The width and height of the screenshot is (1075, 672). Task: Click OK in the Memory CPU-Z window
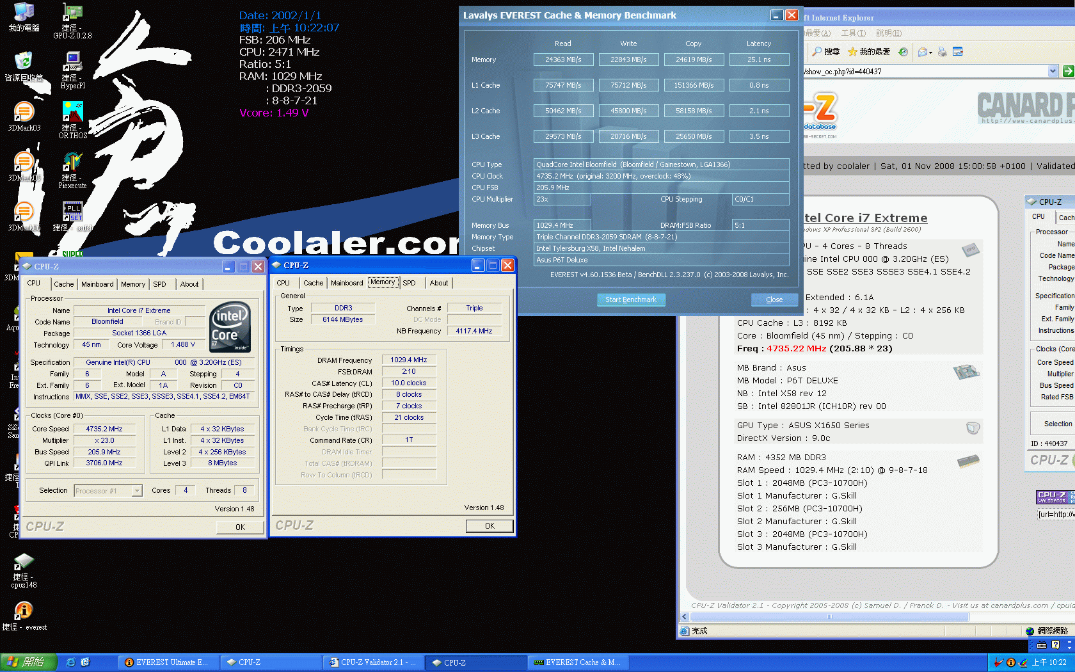point(490,526)
